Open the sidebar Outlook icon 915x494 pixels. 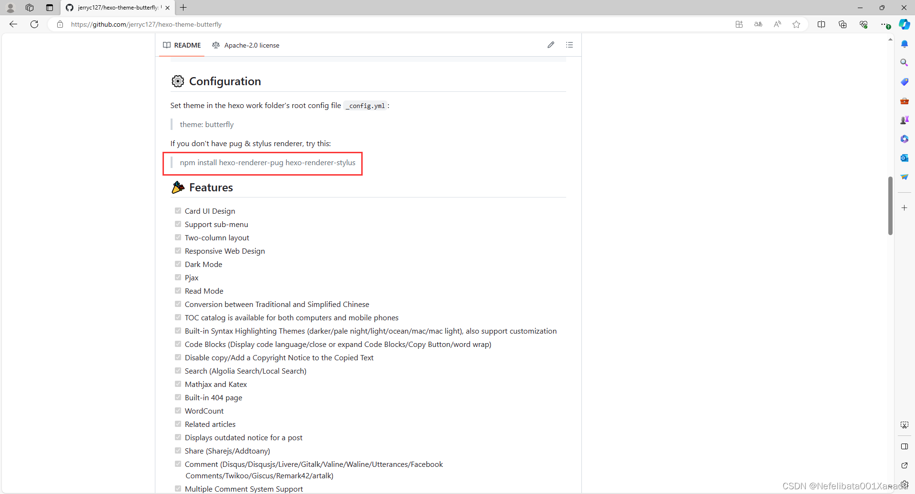[x=905, y=158]
